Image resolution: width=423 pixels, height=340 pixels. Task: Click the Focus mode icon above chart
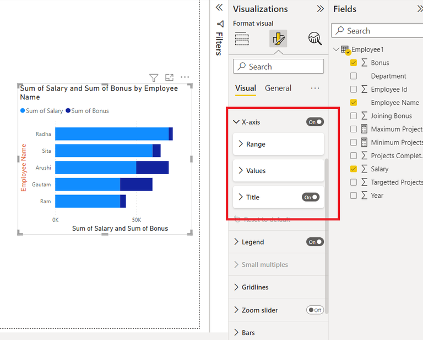(x=169, y=77)
